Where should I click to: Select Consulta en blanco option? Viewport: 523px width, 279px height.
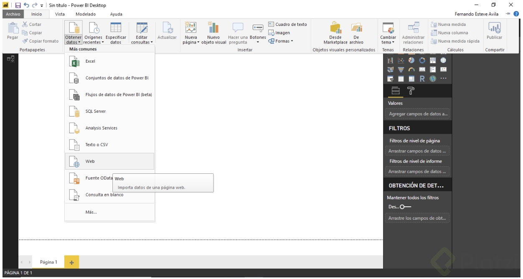[109, 195]
